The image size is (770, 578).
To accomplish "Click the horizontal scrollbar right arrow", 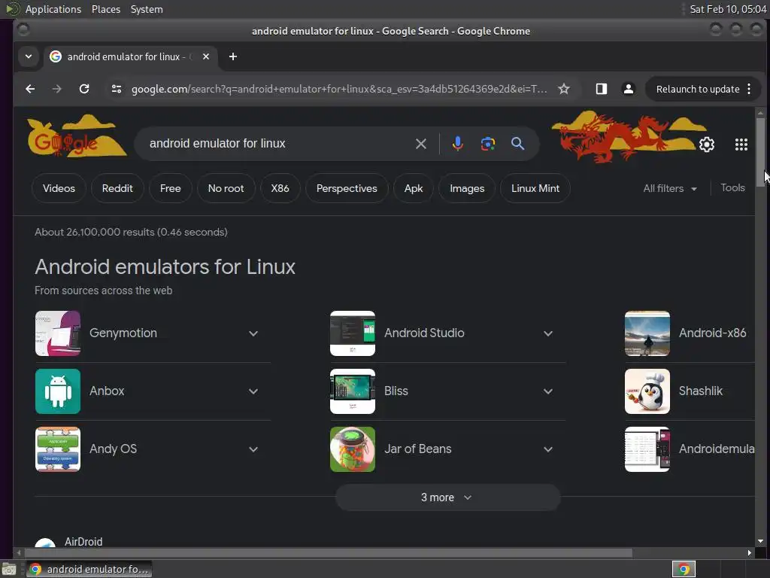I will [x=750, y=553].
